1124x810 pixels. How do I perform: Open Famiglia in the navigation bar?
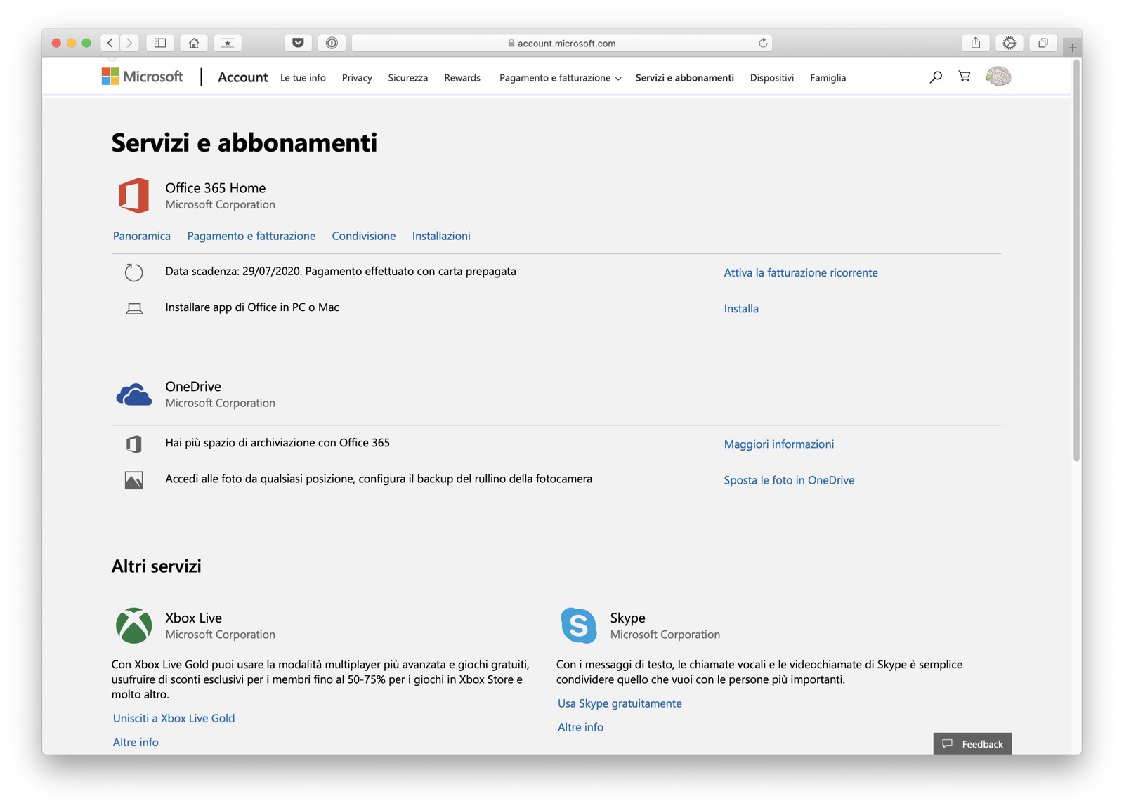click(x=828, y=78)
